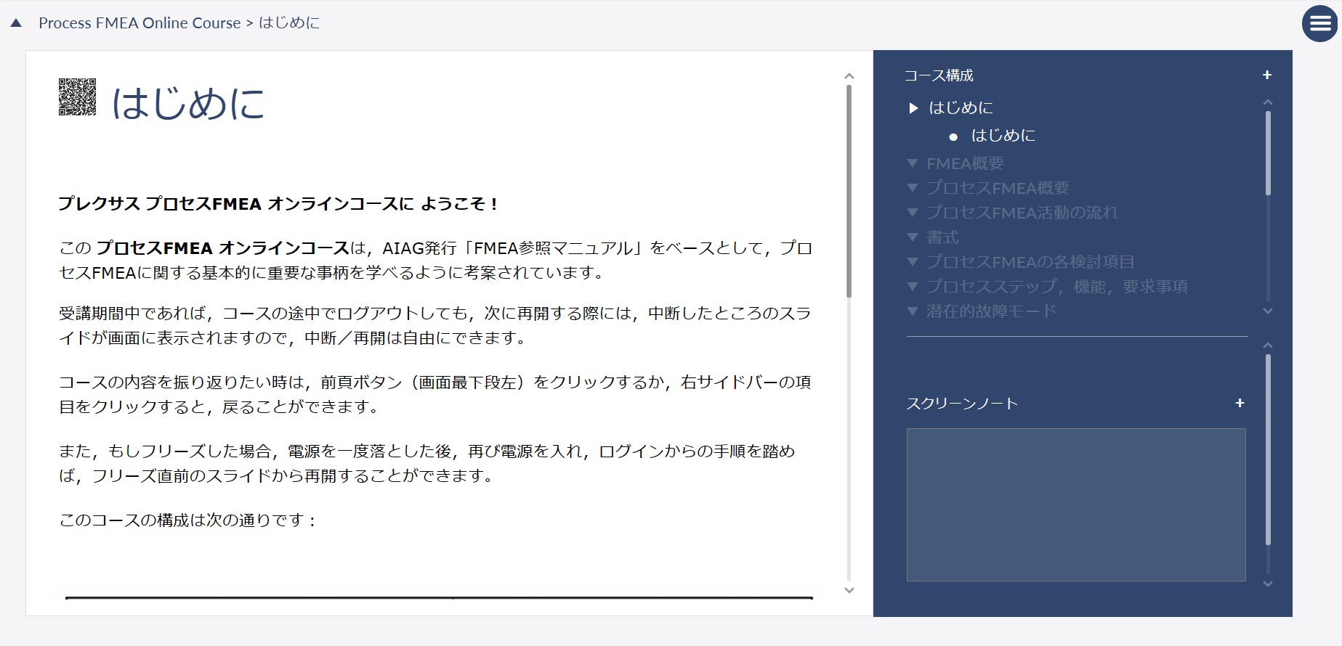Click content area scroll up arrow
The image size is (1342, 646).
(849, 76)
